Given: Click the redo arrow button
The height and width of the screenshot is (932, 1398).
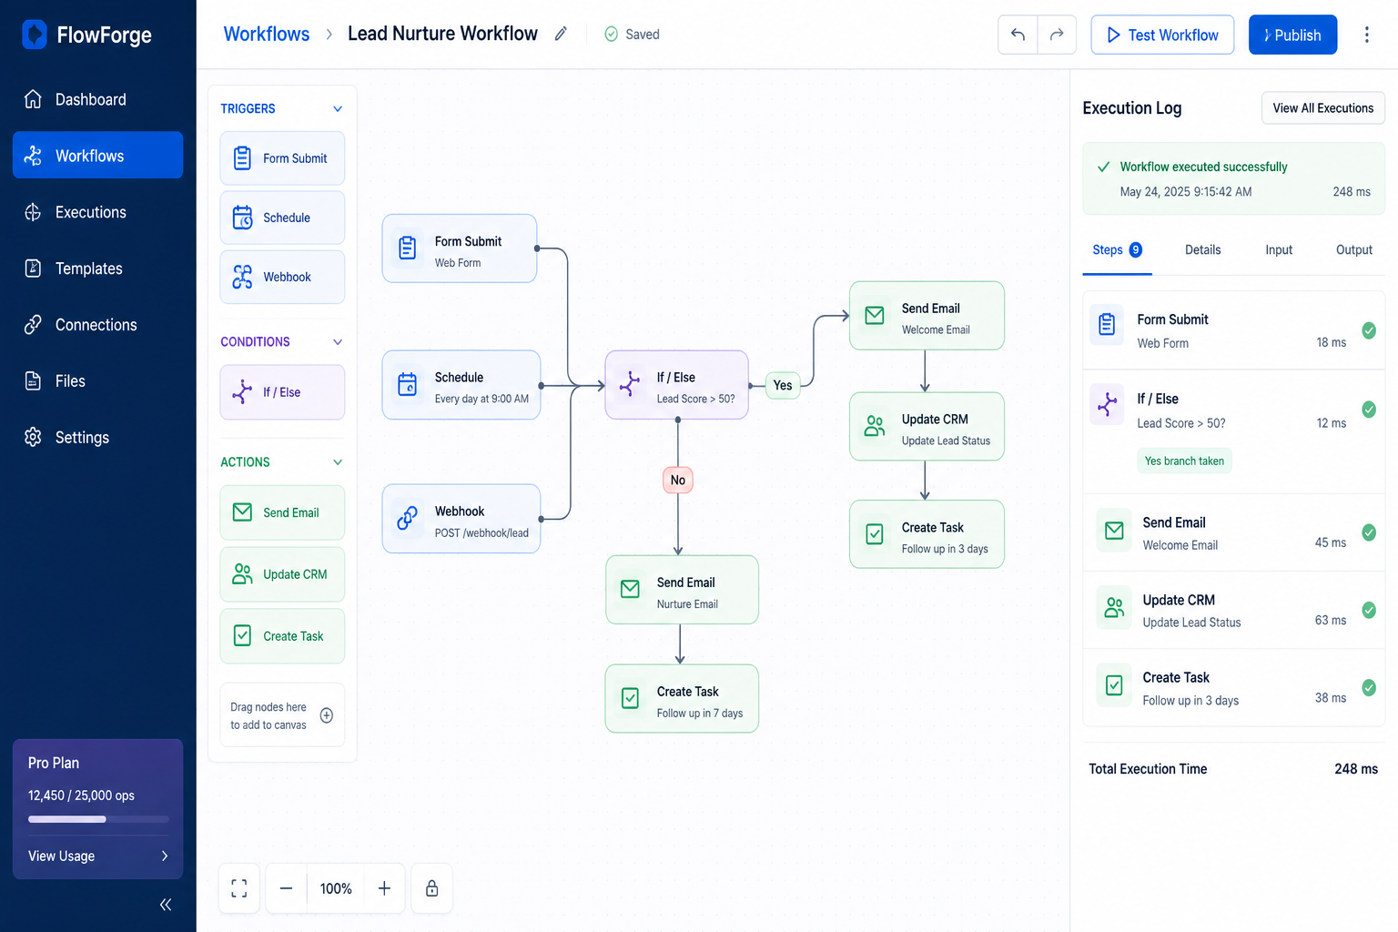Looking at the screenshot, I should (1057, 35).
